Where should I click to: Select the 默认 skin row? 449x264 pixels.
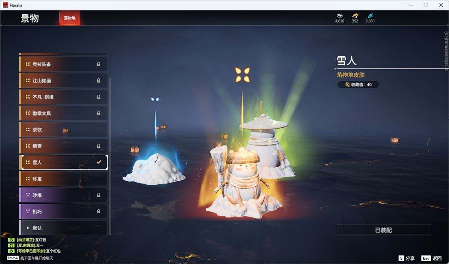[63, 228]
